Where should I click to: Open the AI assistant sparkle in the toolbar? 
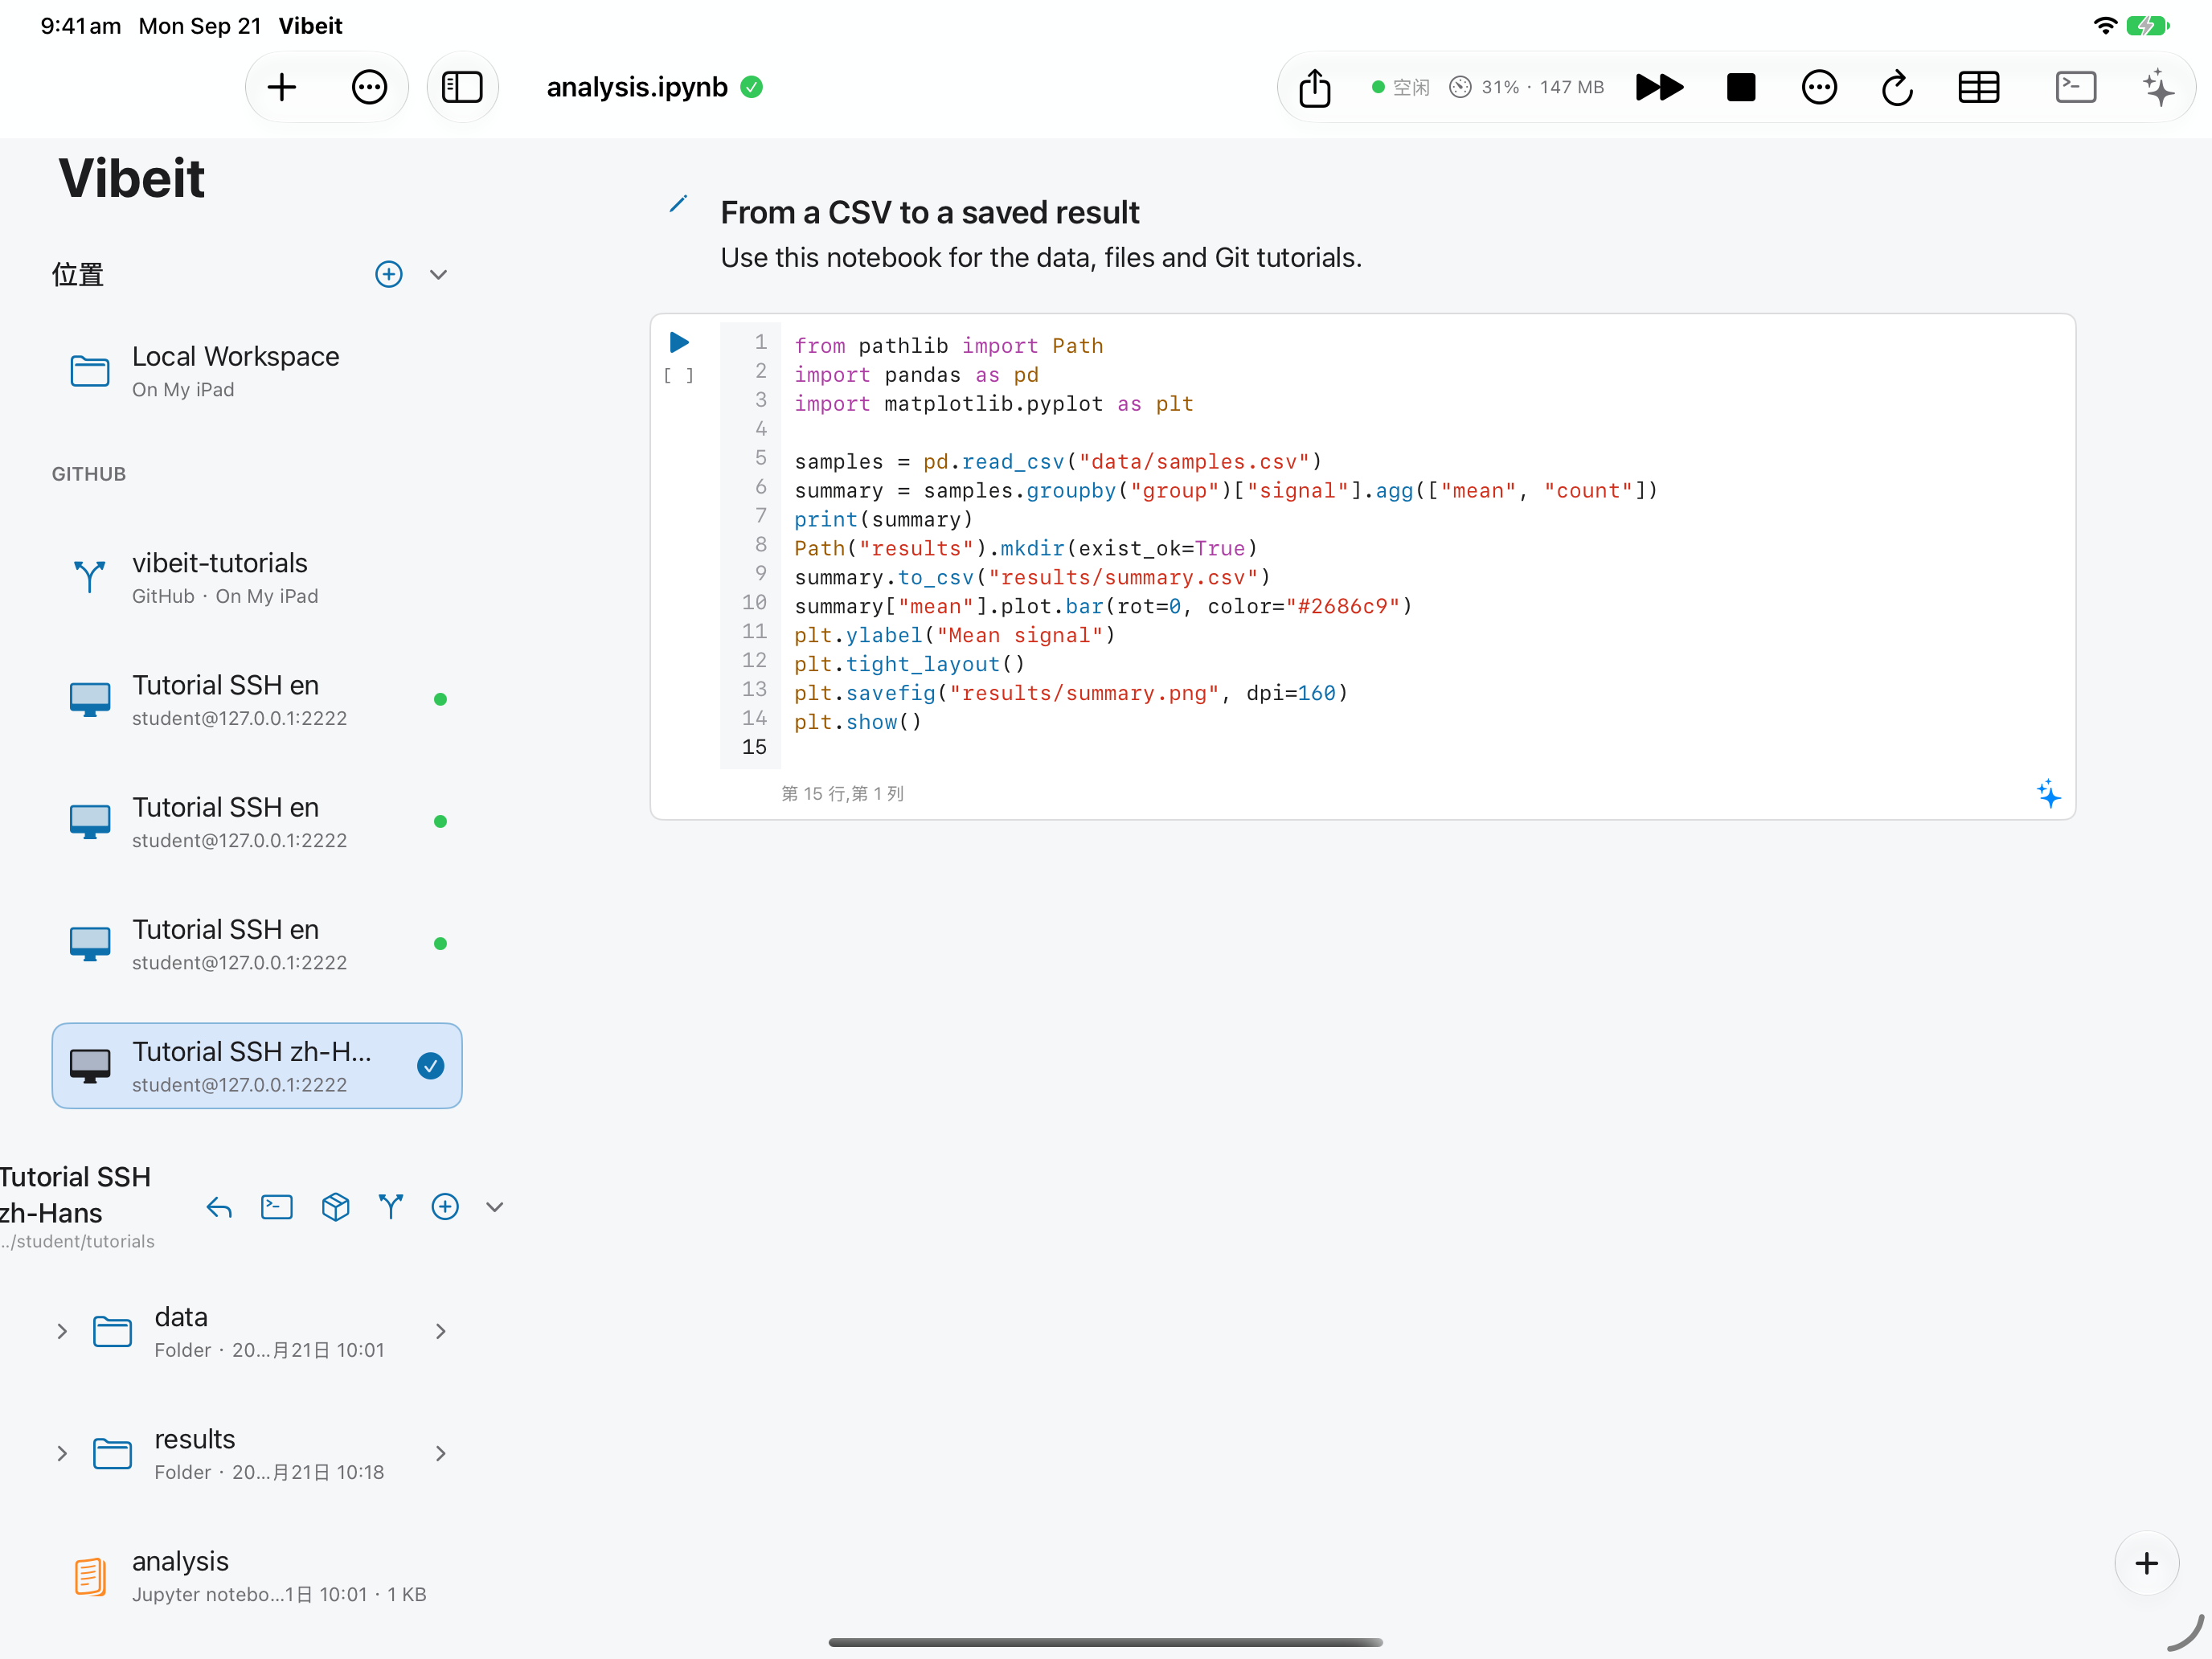click(x=2158, y=87)
